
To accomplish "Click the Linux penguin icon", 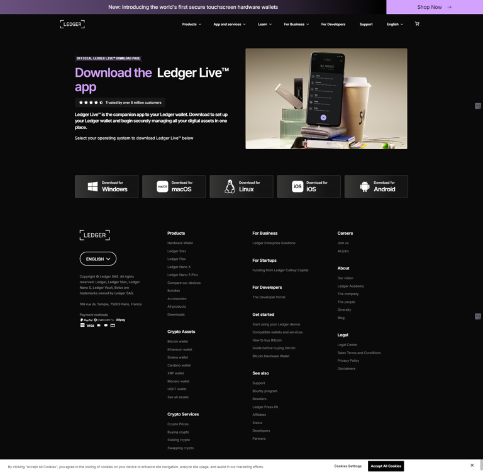I will (x=230, y=186).
